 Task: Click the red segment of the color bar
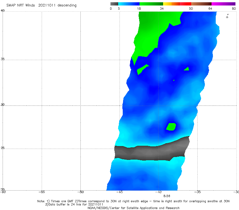pyautogui.click(x=185, y=4)
